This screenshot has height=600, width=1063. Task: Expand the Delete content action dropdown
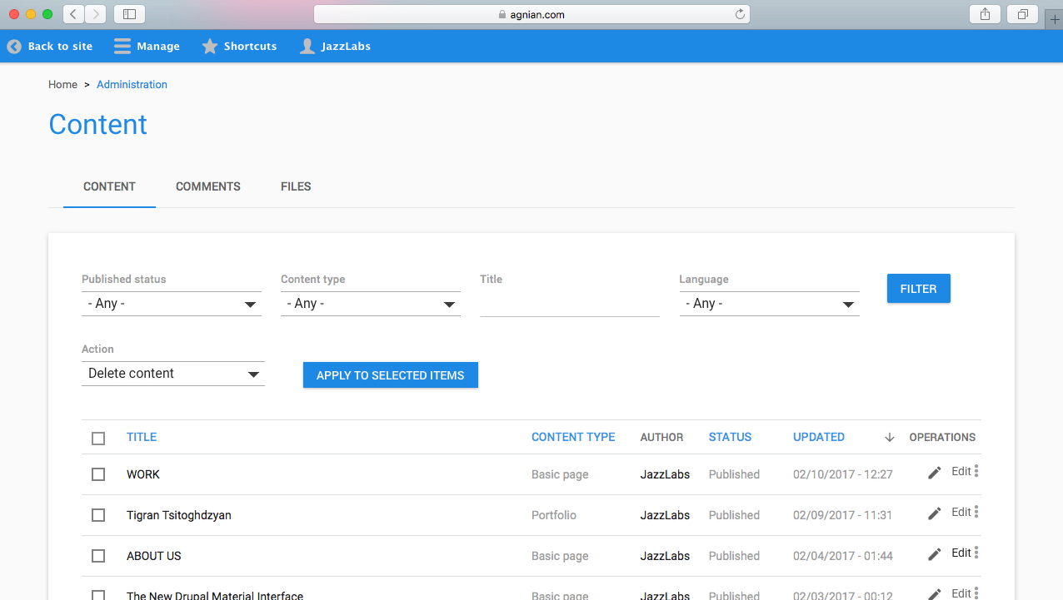tap(172, 373)
